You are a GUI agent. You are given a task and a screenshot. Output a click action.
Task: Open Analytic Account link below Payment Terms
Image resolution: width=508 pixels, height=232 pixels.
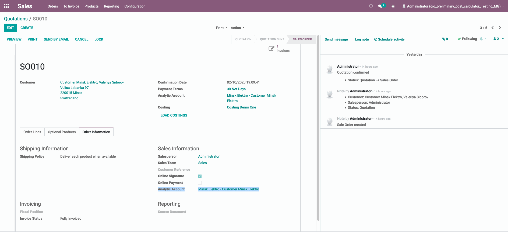click(x=251, y=98)
